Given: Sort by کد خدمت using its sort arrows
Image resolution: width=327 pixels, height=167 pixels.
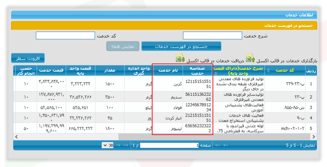Looking at the screenshot, I should [x=269, y=70].
